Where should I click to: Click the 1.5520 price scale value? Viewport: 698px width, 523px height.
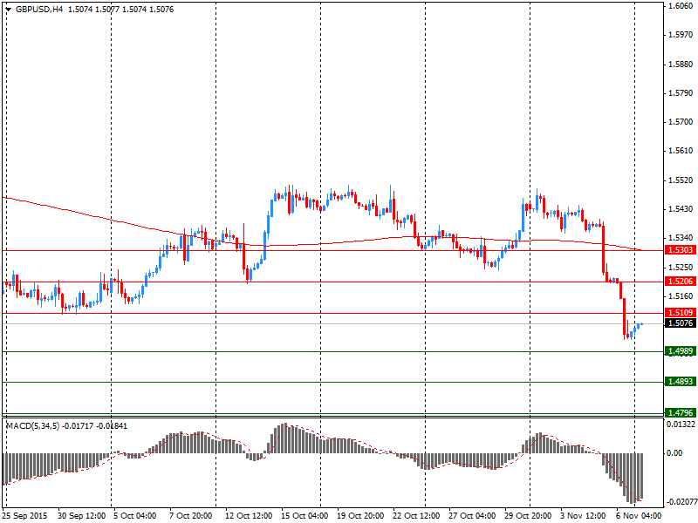point(681,180)
